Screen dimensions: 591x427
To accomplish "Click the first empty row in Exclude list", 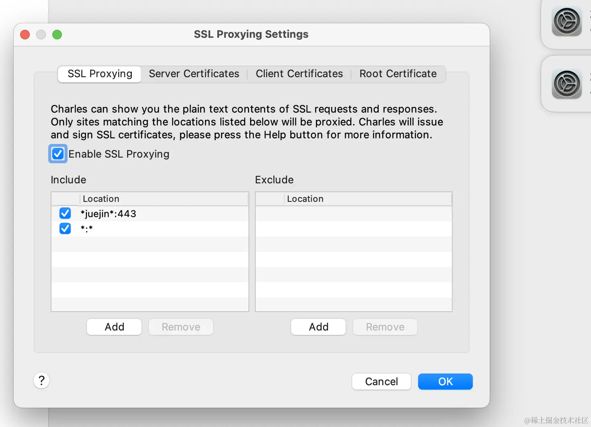I will 354,213.
